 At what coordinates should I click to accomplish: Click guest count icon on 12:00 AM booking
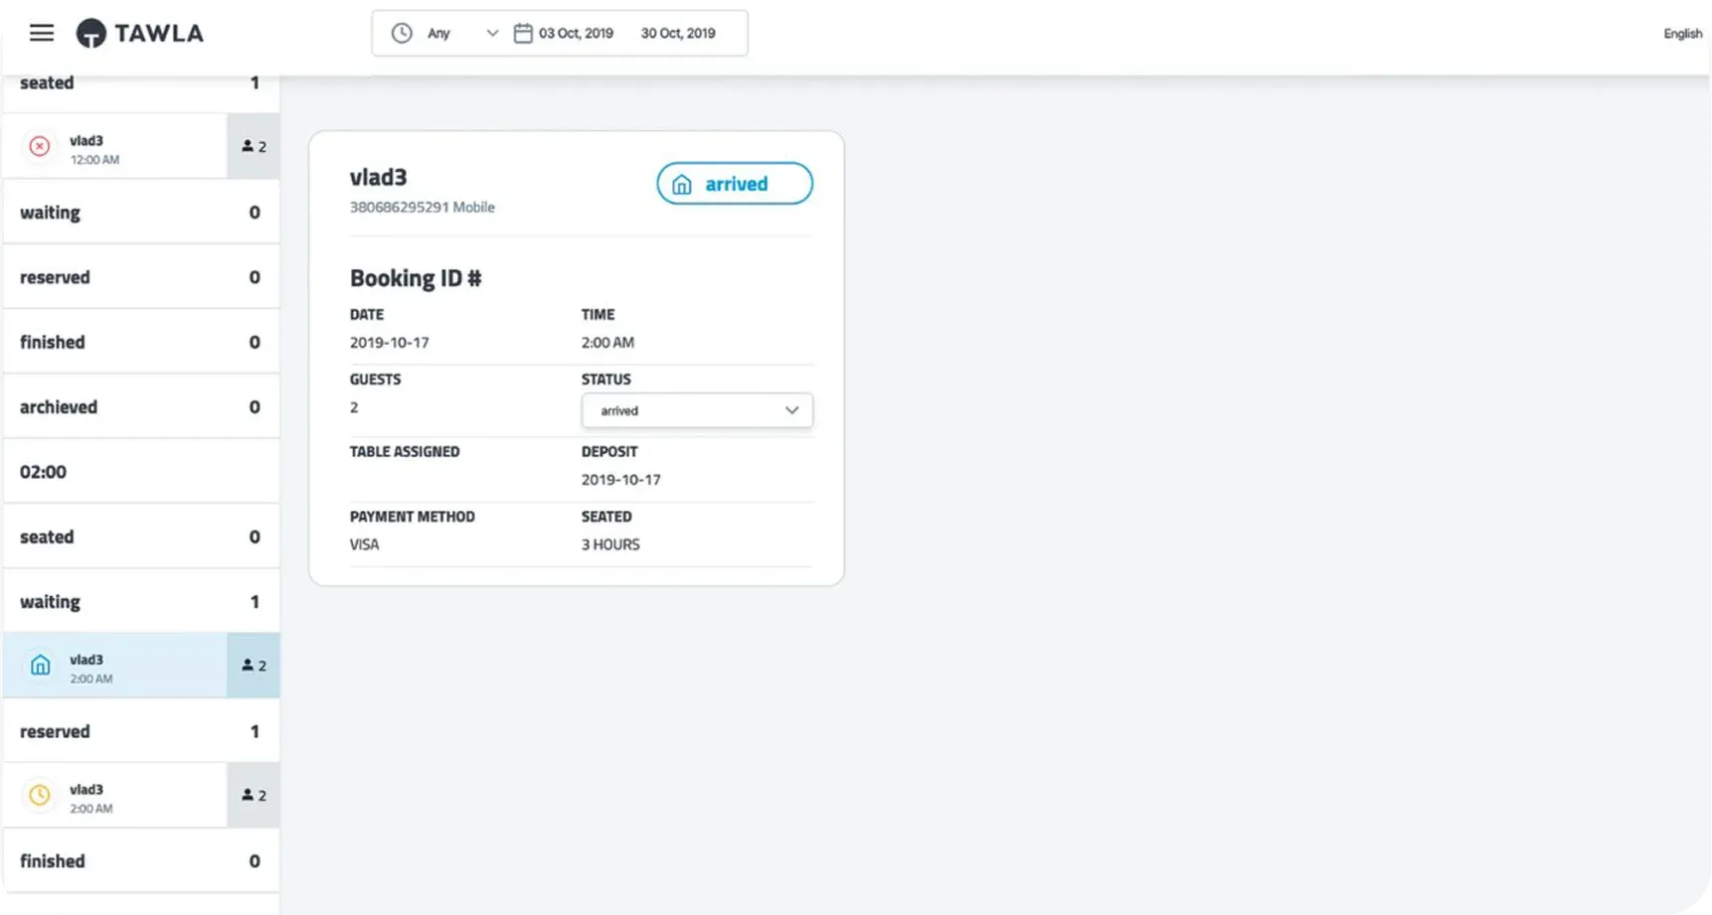254,147
